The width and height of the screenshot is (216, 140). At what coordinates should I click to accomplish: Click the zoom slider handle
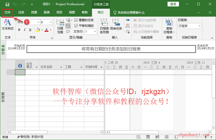coord(206,137)
